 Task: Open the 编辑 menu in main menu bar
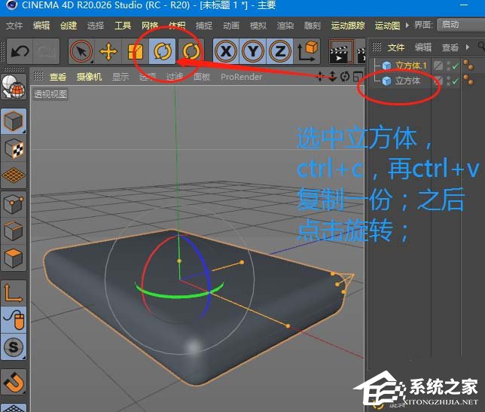tap(41, 26)
